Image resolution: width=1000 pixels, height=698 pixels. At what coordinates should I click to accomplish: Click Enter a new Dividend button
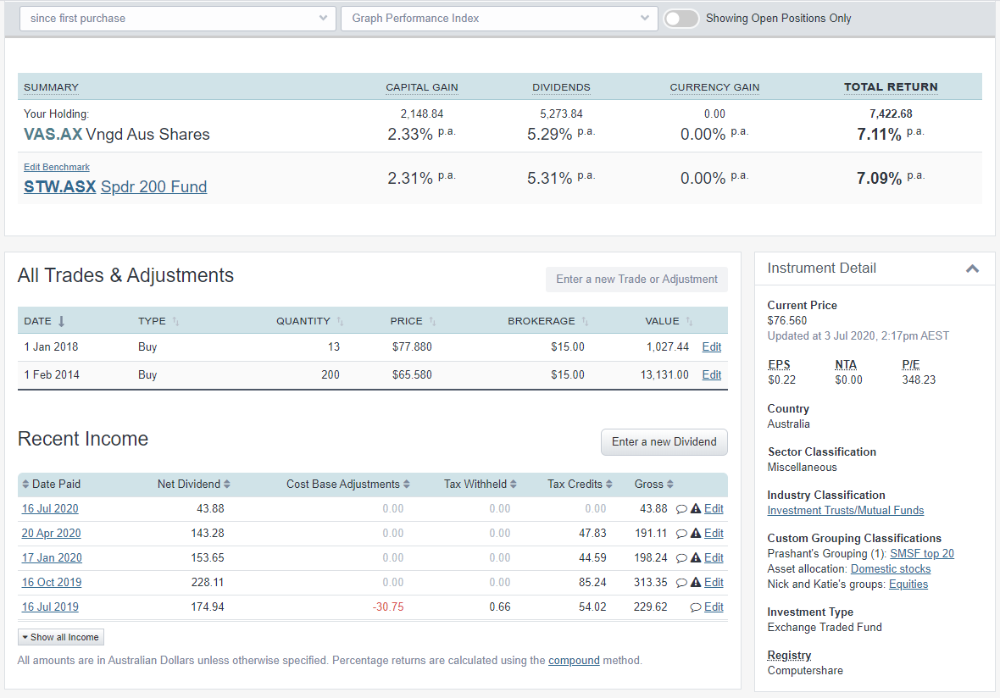(x=664, y=441)
